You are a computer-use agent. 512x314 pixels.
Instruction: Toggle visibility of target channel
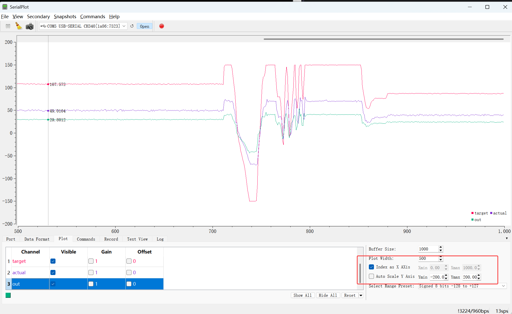click(53, 261)
